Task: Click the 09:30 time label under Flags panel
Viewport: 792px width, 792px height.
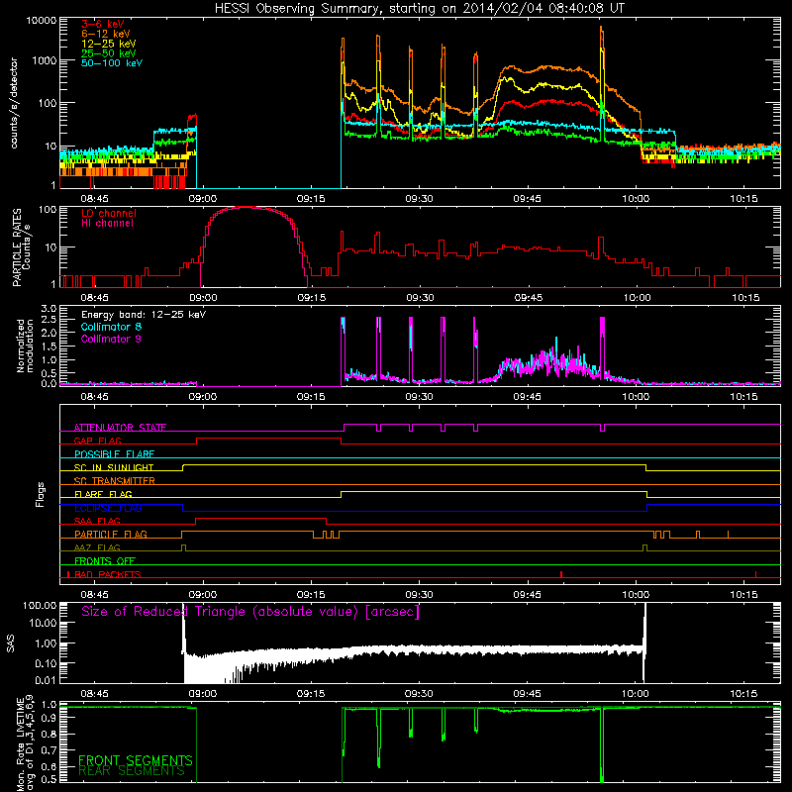Action: 419,595
